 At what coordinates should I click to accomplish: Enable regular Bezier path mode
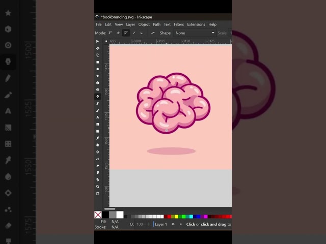click(x=110, y=33)
